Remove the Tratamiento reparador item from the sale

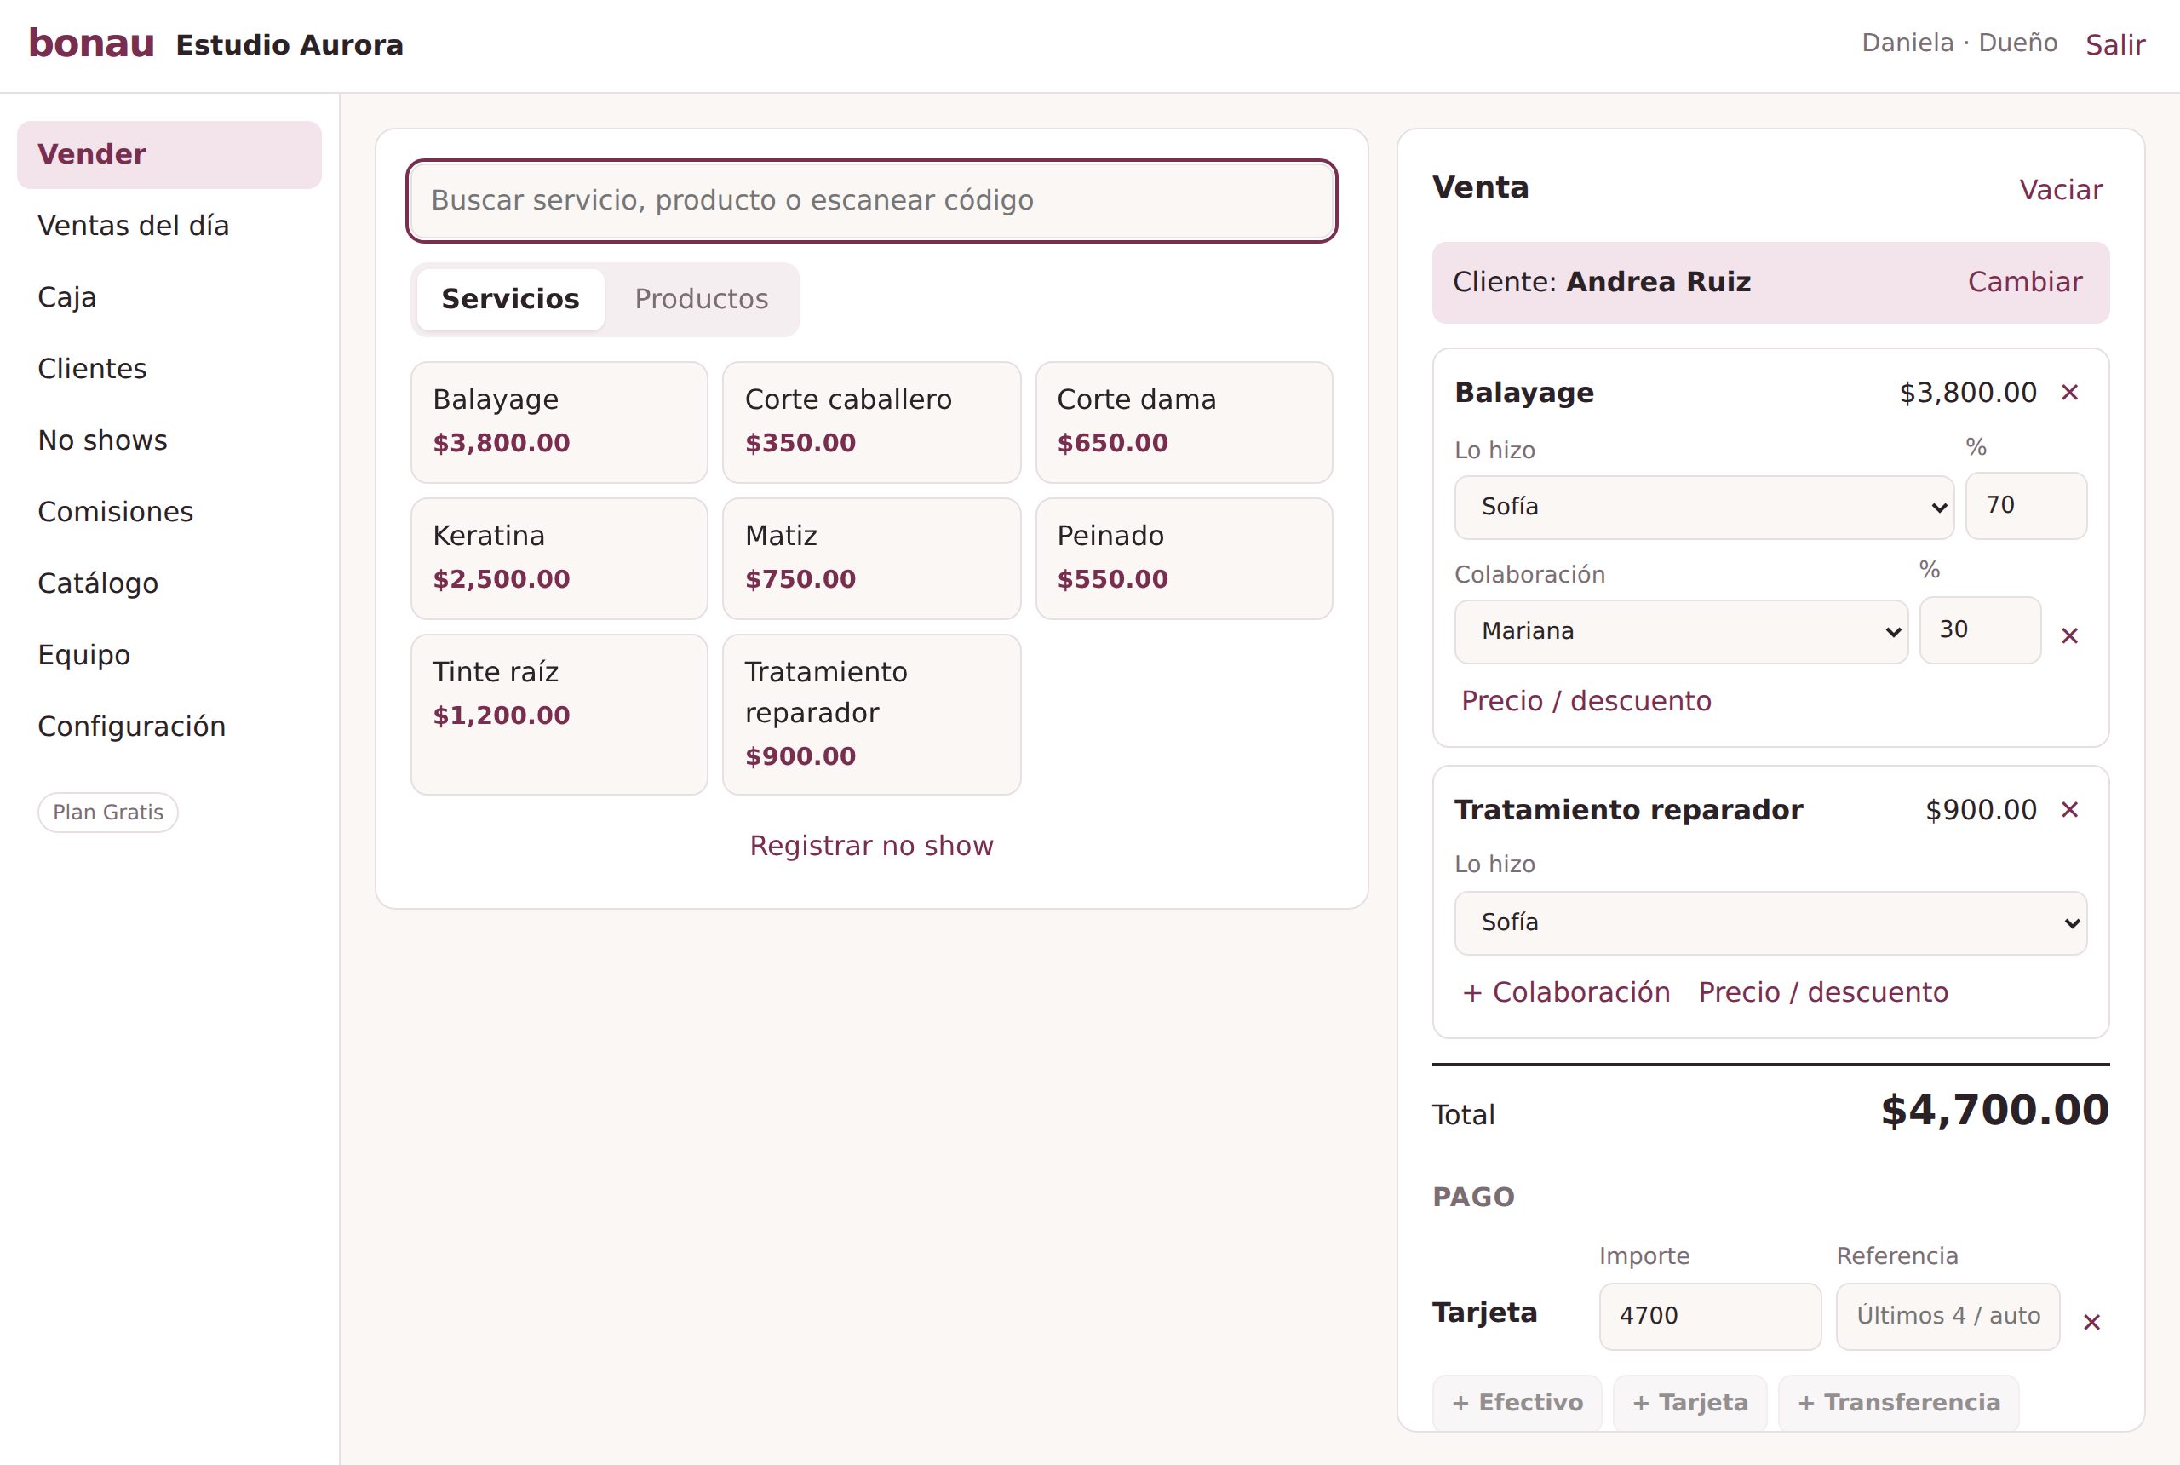click(x=2068, y=809)
